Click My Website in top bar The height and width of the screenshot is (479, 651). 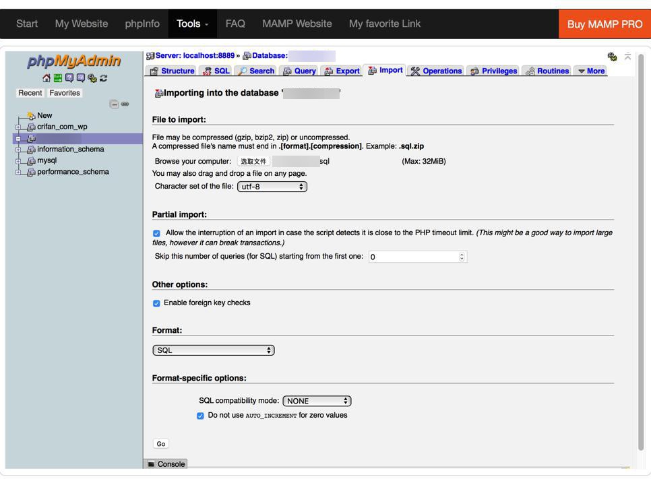tap(82, 24)
